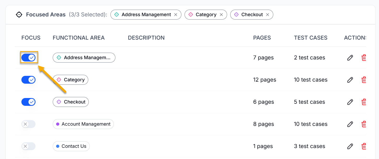Delete the Category functional area

tap(364, 80)
